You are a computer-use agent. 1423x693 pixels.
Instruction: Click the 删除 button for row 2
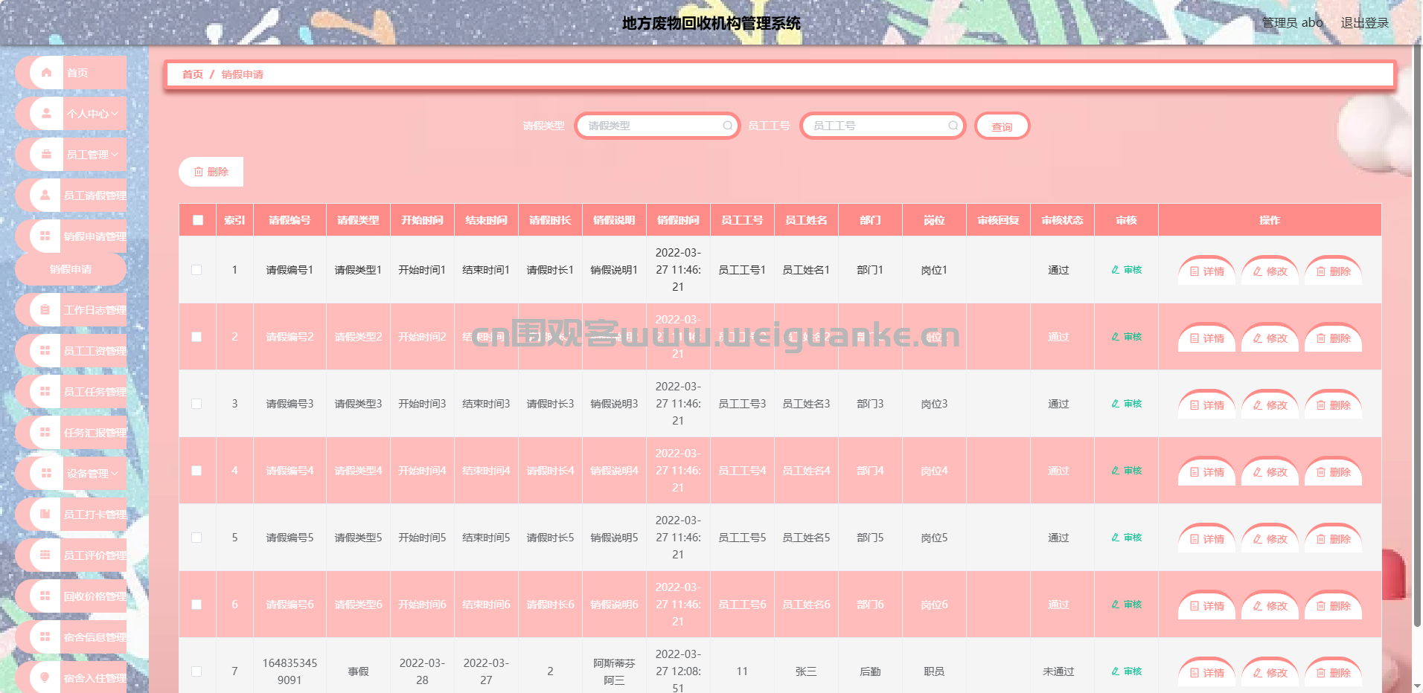tap(1333, 338)
